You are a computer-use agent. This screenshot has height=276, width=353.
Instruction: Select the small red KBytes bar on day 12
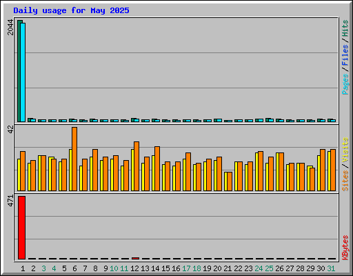pyautogui.click(x=135, y=258)
